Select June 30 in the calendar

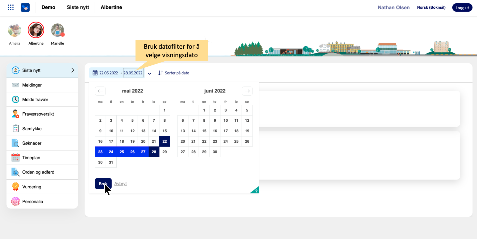[215, 152]
